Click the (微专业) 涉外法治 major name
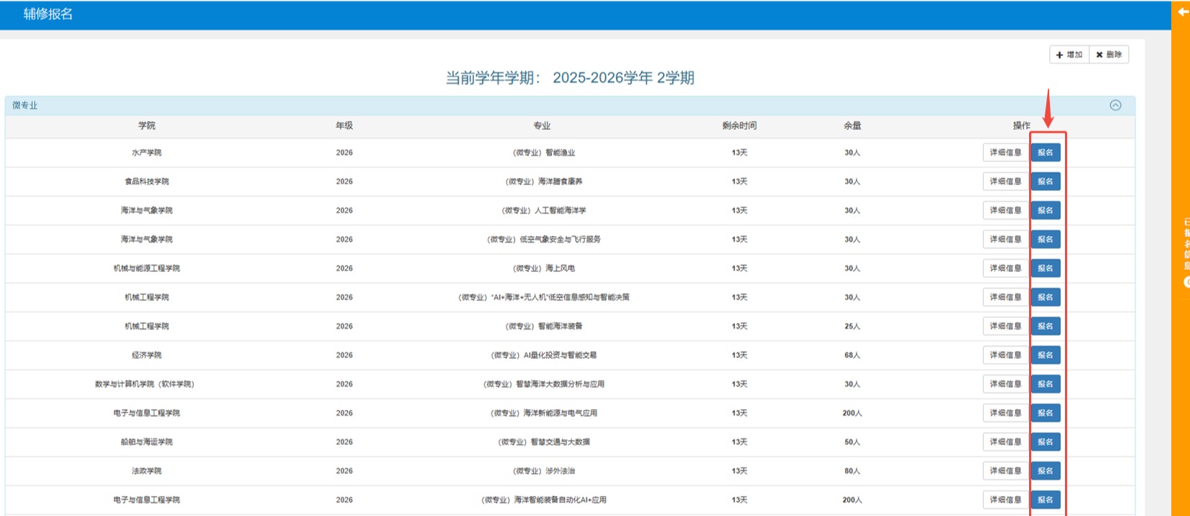Viewport: 1190px width, 516px height. [x=544, y=471]
